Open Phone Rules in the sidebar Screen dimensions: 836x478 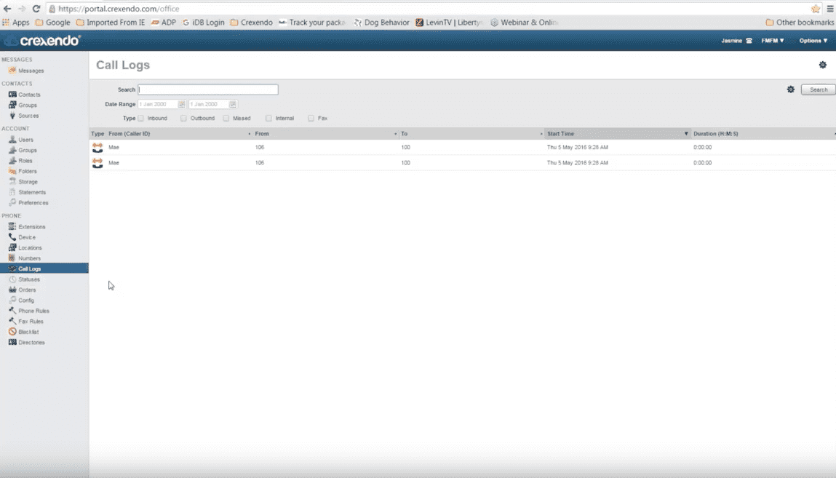coord(33,311)
